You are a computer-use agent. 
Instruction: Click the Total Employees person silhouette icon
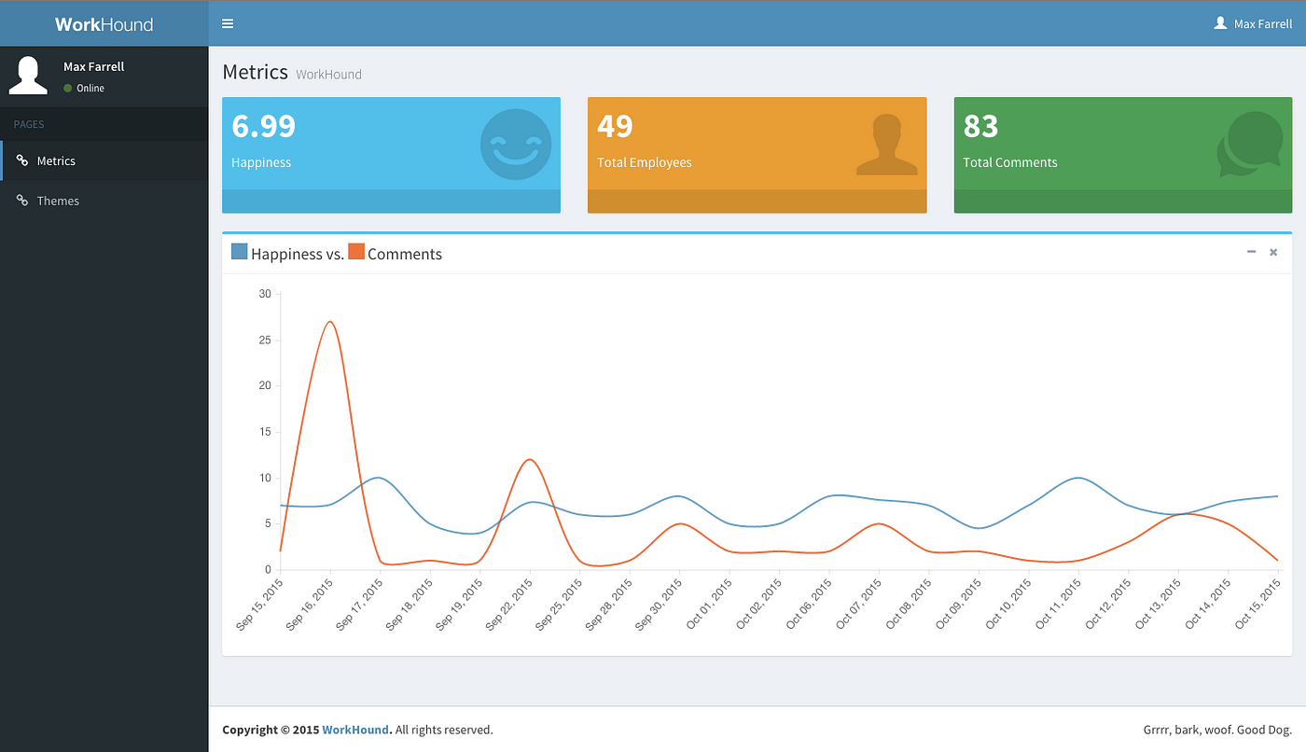point(886,145)
